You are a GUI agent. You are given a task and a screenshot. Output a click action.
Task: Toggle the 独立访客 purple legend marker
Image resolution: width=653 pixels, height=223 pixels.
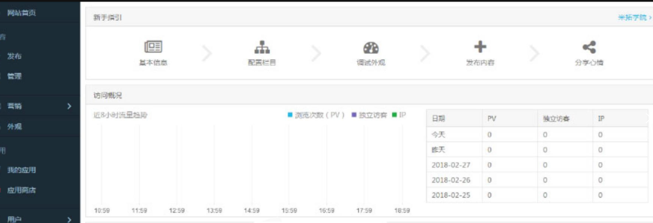(x=354, y=115)
